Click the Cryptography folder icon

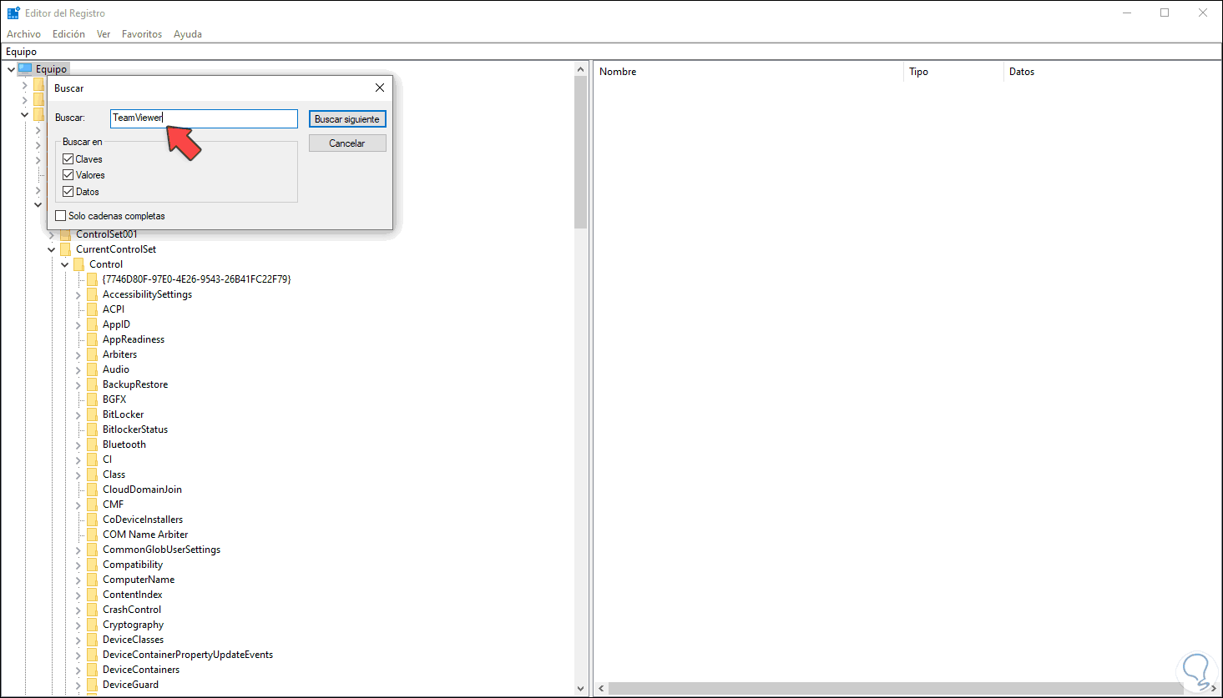(93, 625)
